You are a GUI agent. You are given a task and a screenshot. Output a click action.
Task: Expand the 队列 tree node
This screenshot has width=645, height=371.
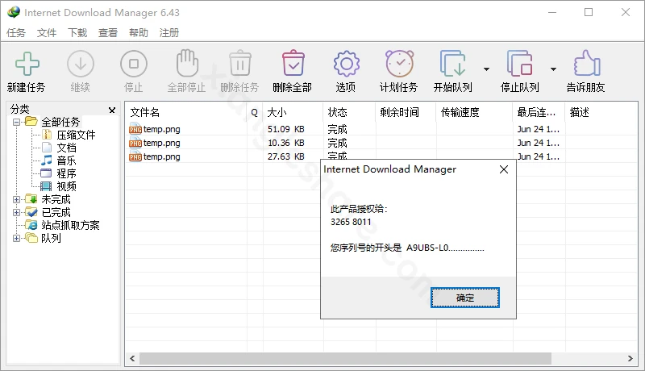16,238
